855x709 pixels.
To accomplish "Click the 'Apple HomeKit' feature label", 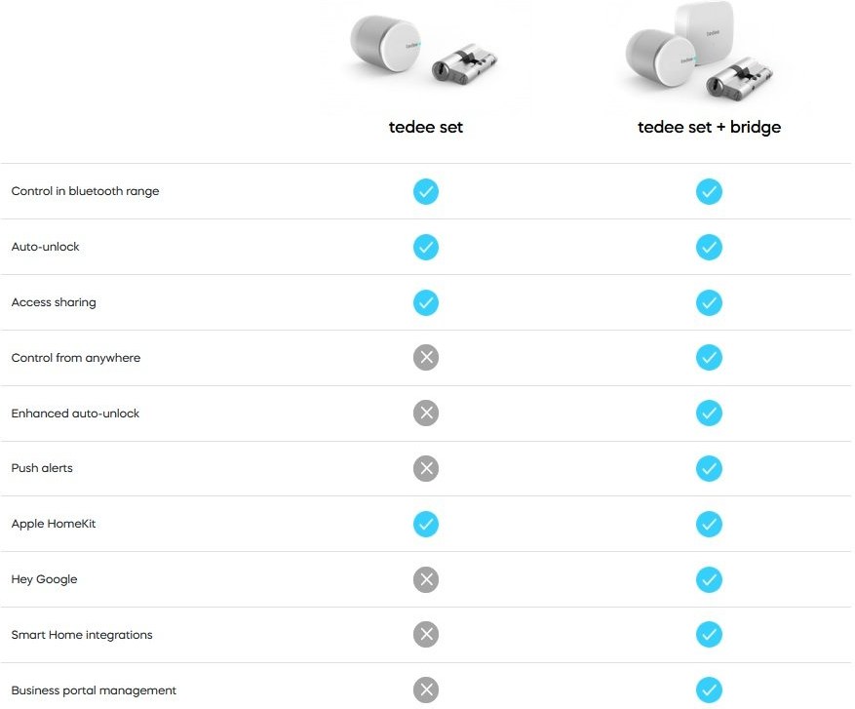I will coord(54,525).
